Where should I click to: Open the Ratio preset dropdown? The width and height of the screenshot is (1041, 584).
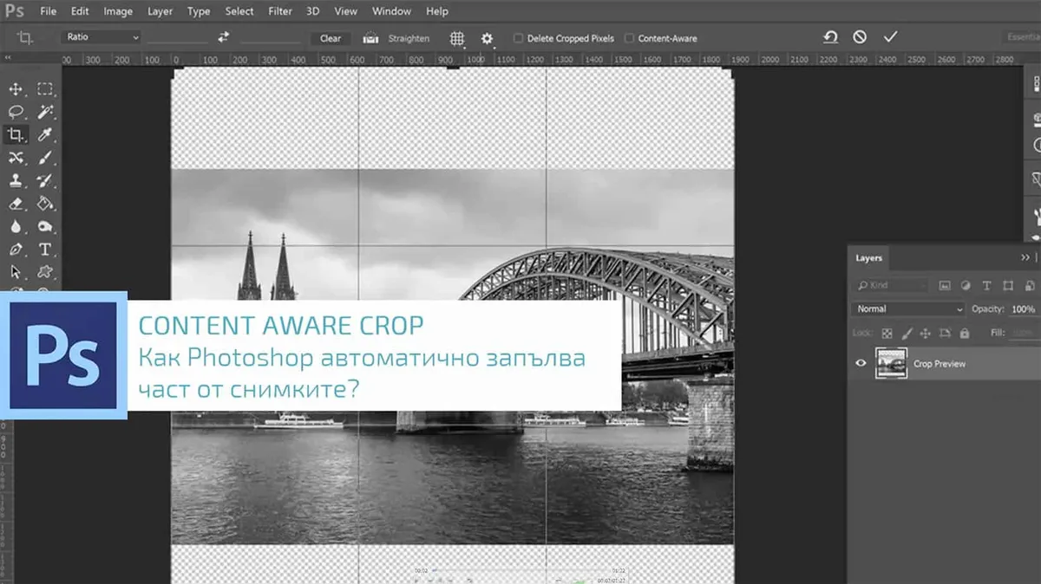(x=101, y=37)
